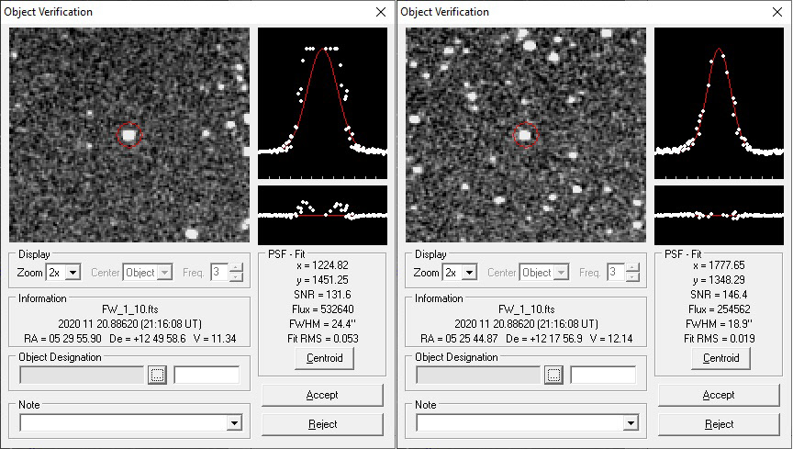Open Zoom 2x dropdown in right window
The height and width of the screenshot is (449, 793).
tap(470, 273)
